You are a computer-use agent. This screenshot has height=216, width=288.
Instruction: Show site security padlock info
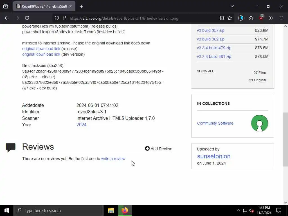pyautogui.click(x=64, y=18)
